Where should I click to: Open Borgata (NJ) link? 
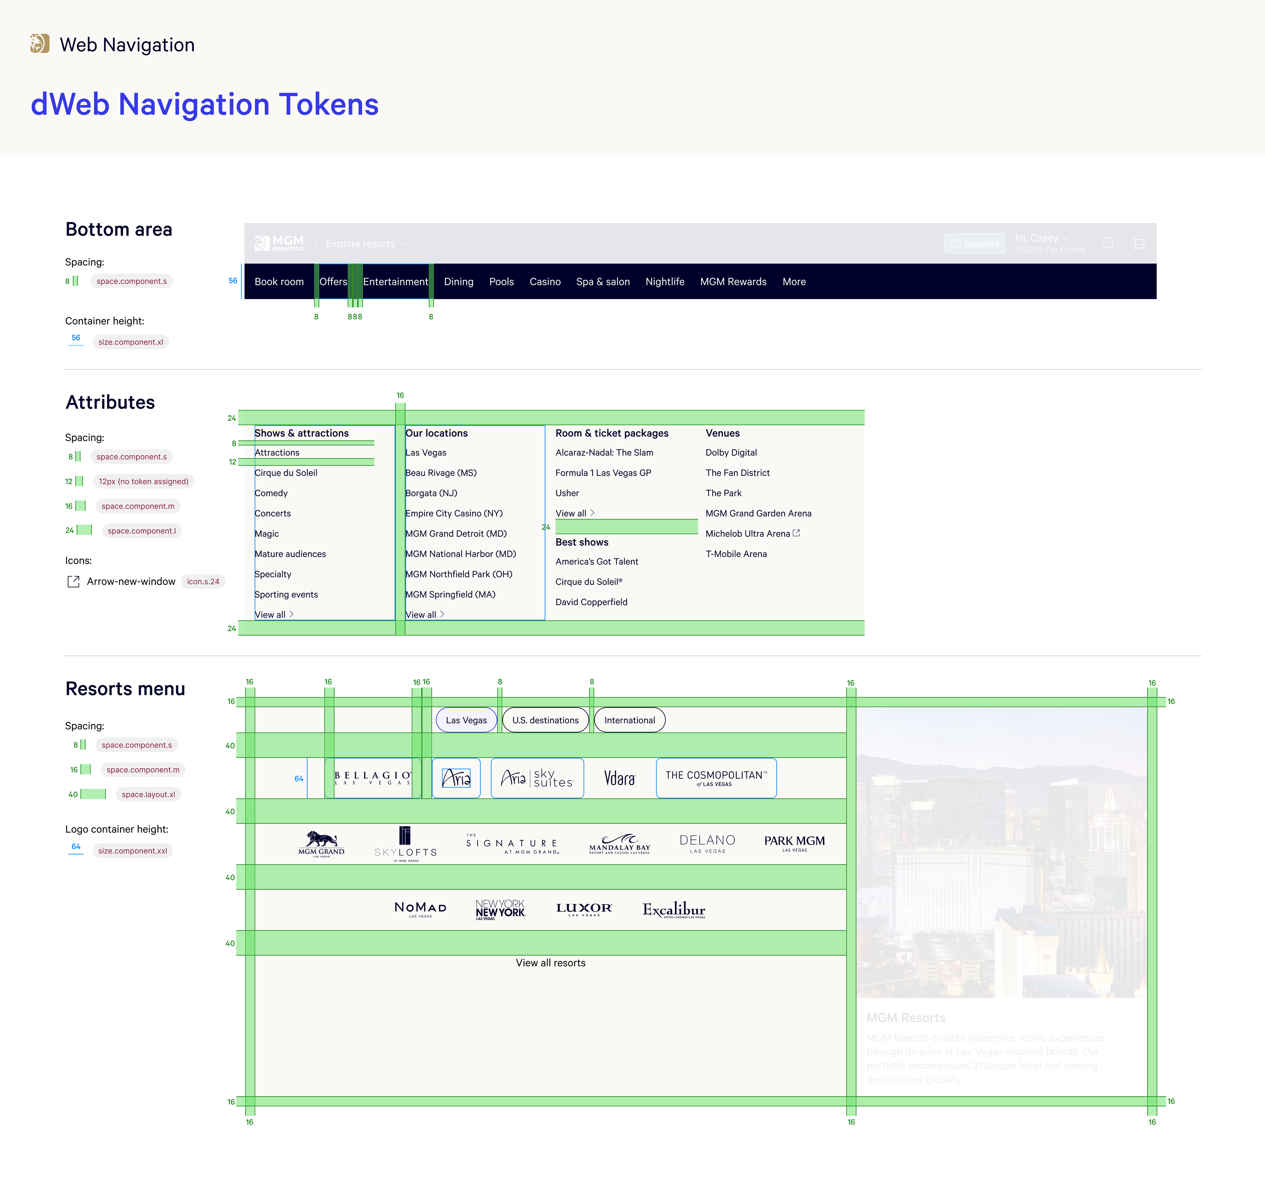(432, 493)
